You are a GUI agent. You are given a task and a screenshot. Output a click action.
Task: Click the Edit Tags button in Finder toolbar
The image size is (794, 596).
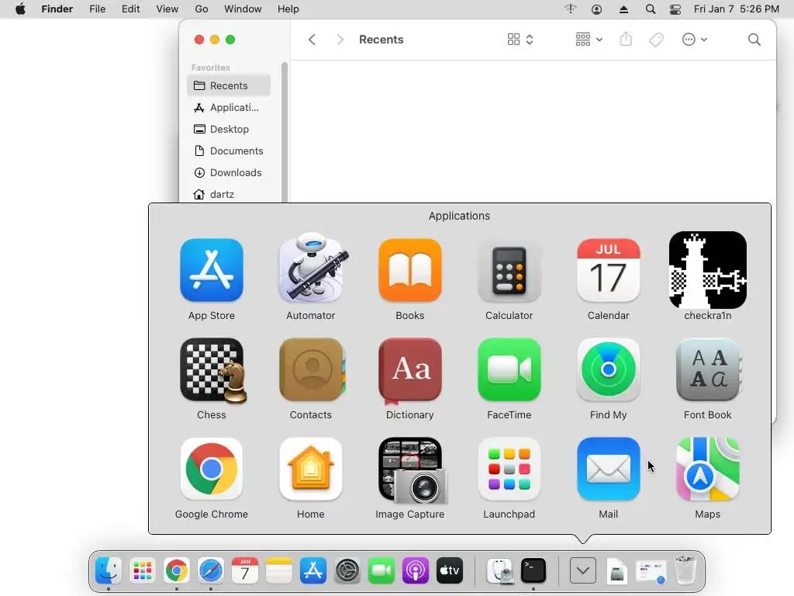click(x=656, y=40)
